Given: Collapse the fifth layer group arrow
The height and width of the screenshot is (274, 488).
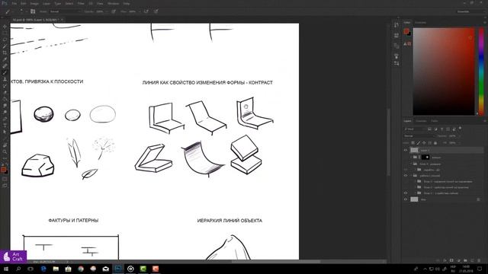Looking at the screenshot, I should click(x=412, y=176).
